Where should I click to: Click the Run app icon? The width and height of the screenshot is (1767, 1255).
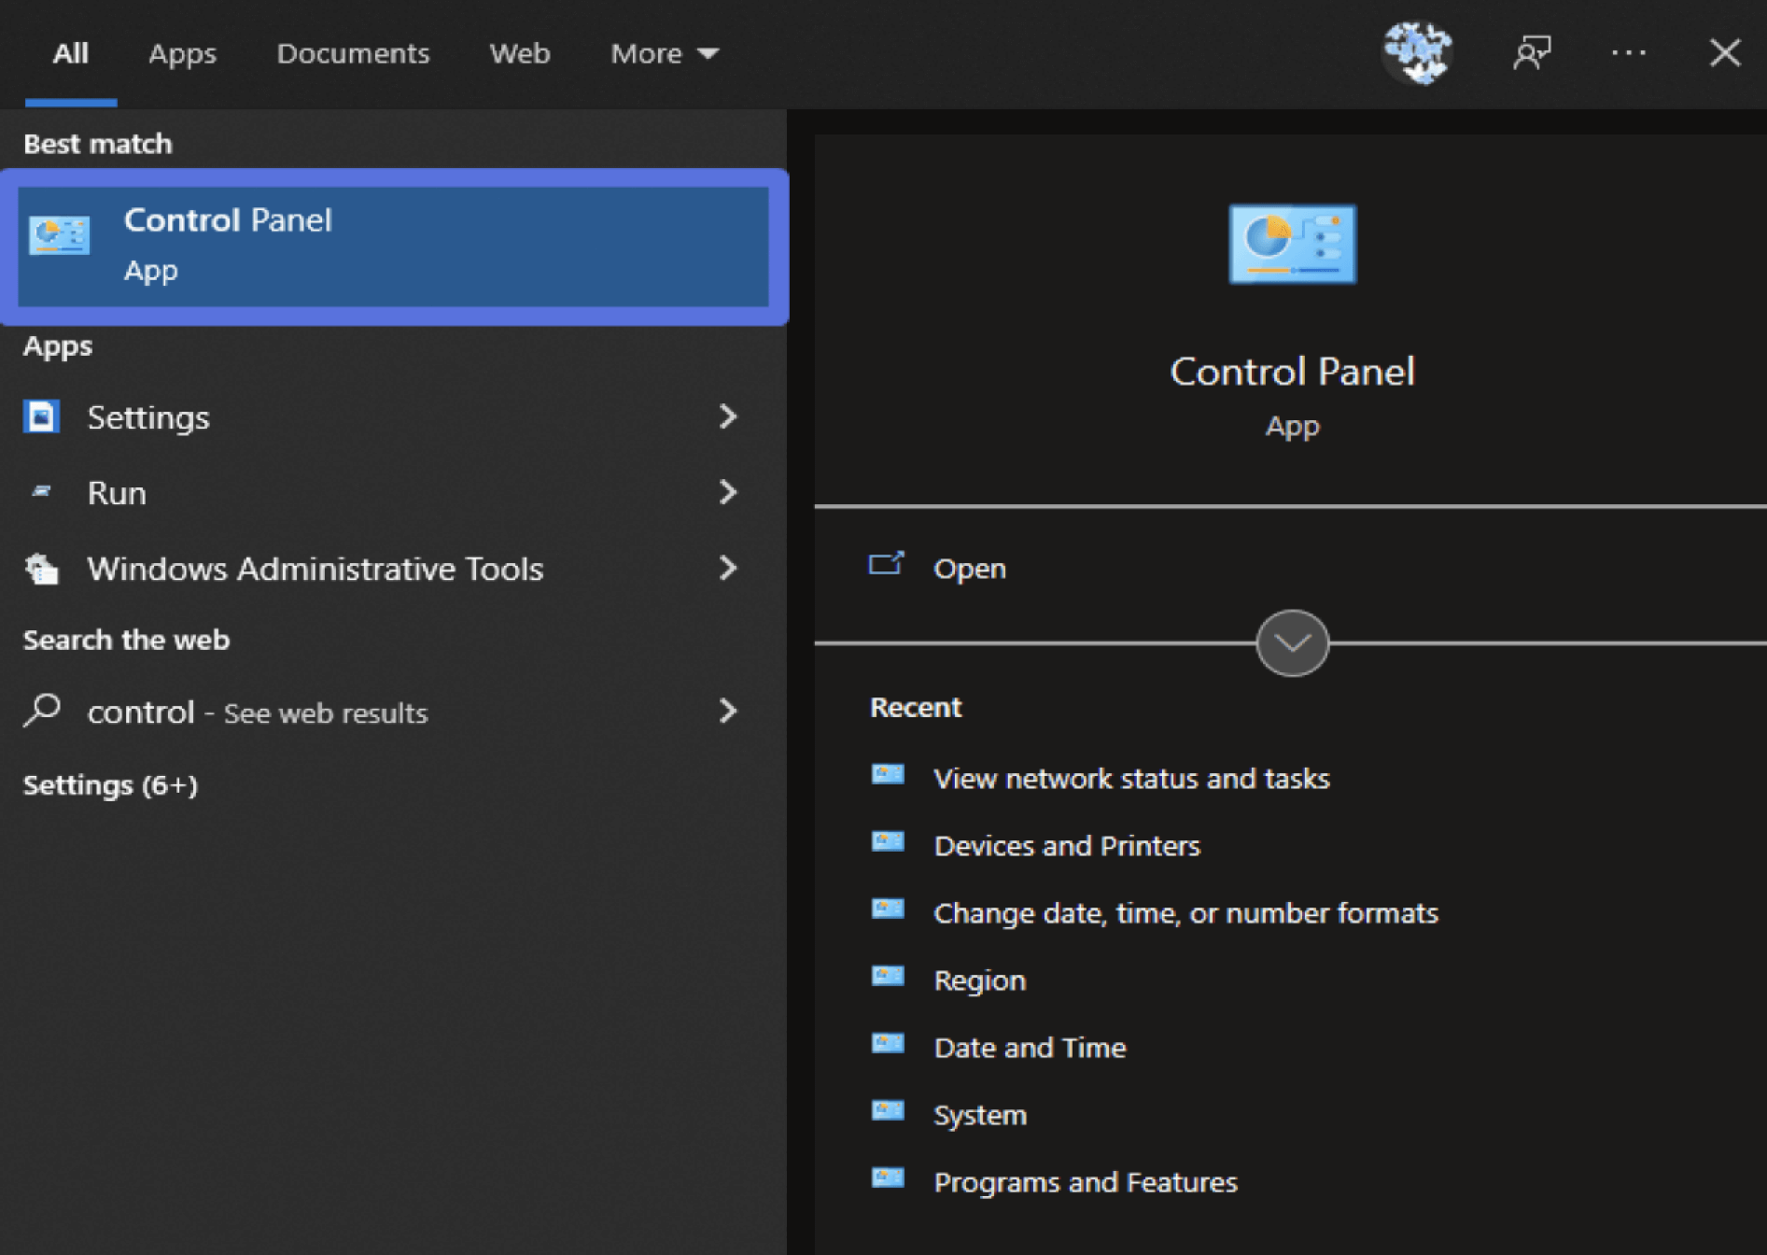tap(42, 491)
